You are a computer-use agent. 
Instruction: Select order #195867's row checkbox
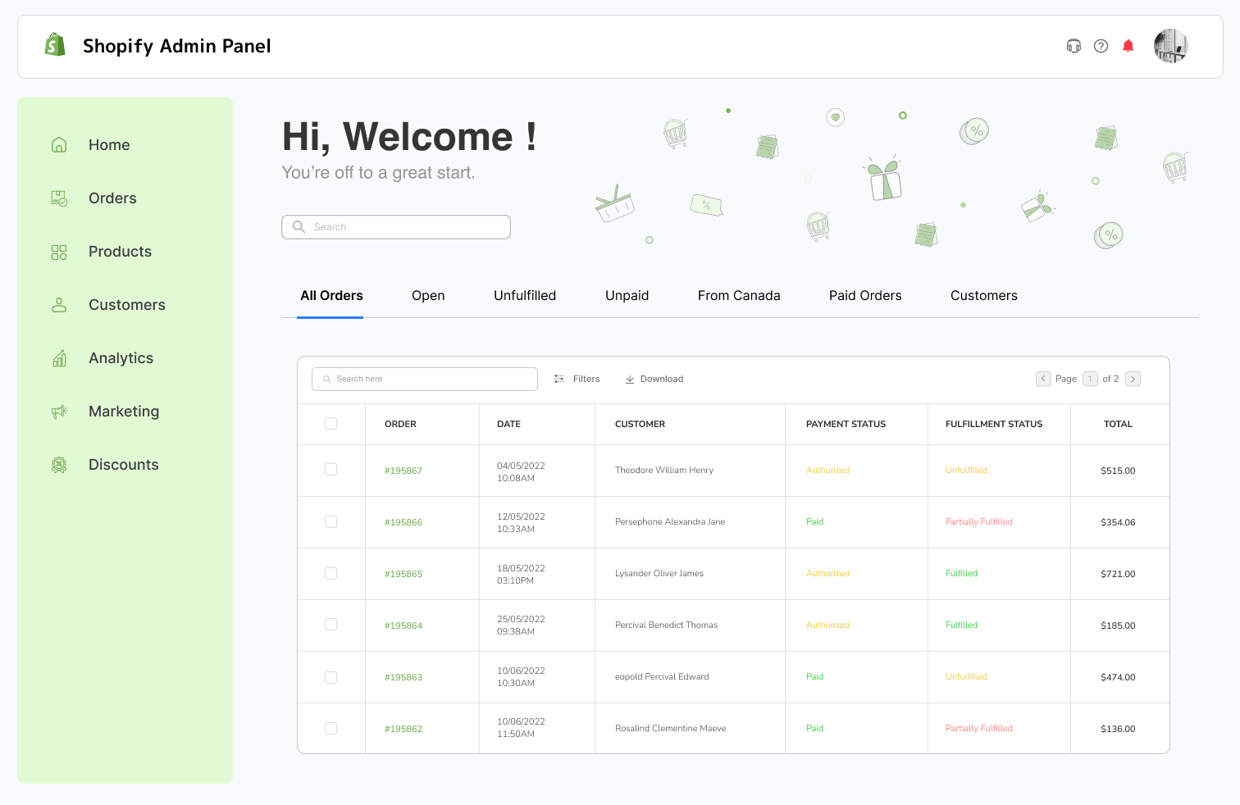[331, 470]
